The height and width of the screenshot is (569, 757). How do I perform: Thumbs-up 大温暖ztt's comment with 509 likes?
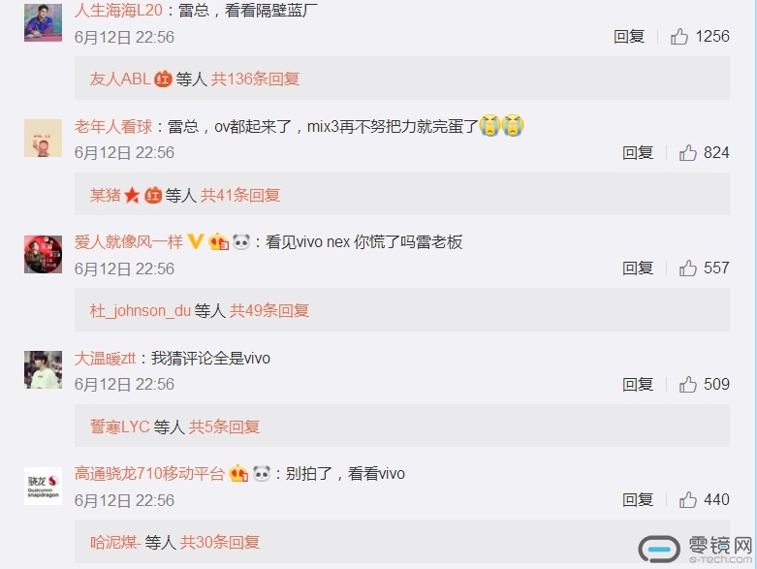[687, 384]
